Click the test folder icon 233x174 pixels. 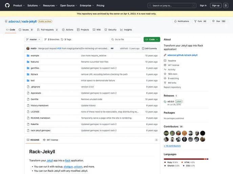28,81
